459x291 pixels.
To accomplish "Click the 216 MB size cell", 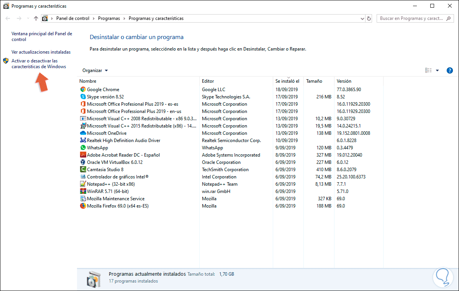I will point(324,97).
